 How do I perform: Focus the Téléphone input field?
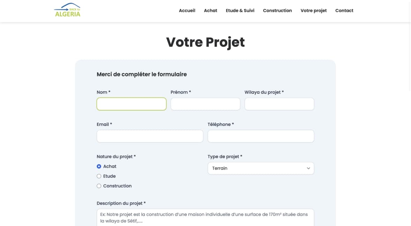coord(261,136)
